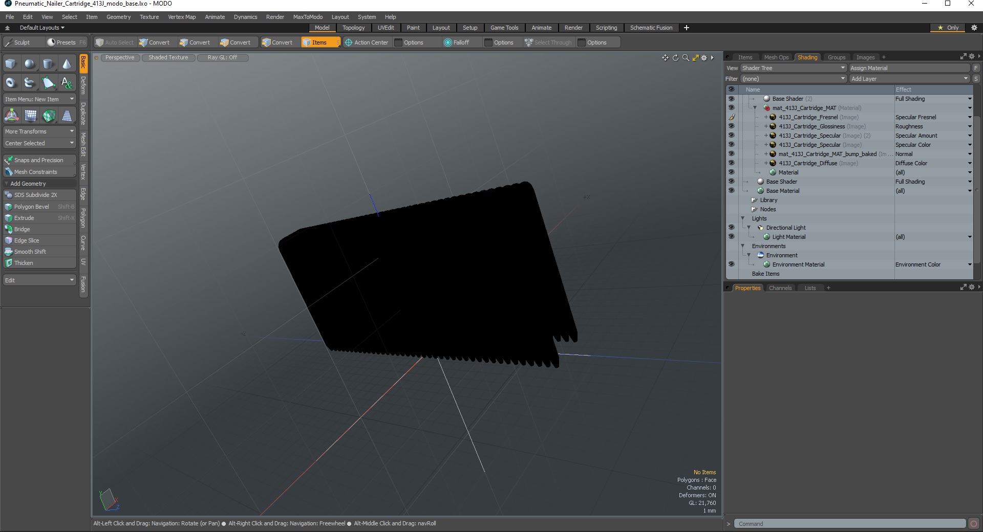Open the More Transforms dropdown
The height and width of the screenshot is (532, 983).
[39, 131]
